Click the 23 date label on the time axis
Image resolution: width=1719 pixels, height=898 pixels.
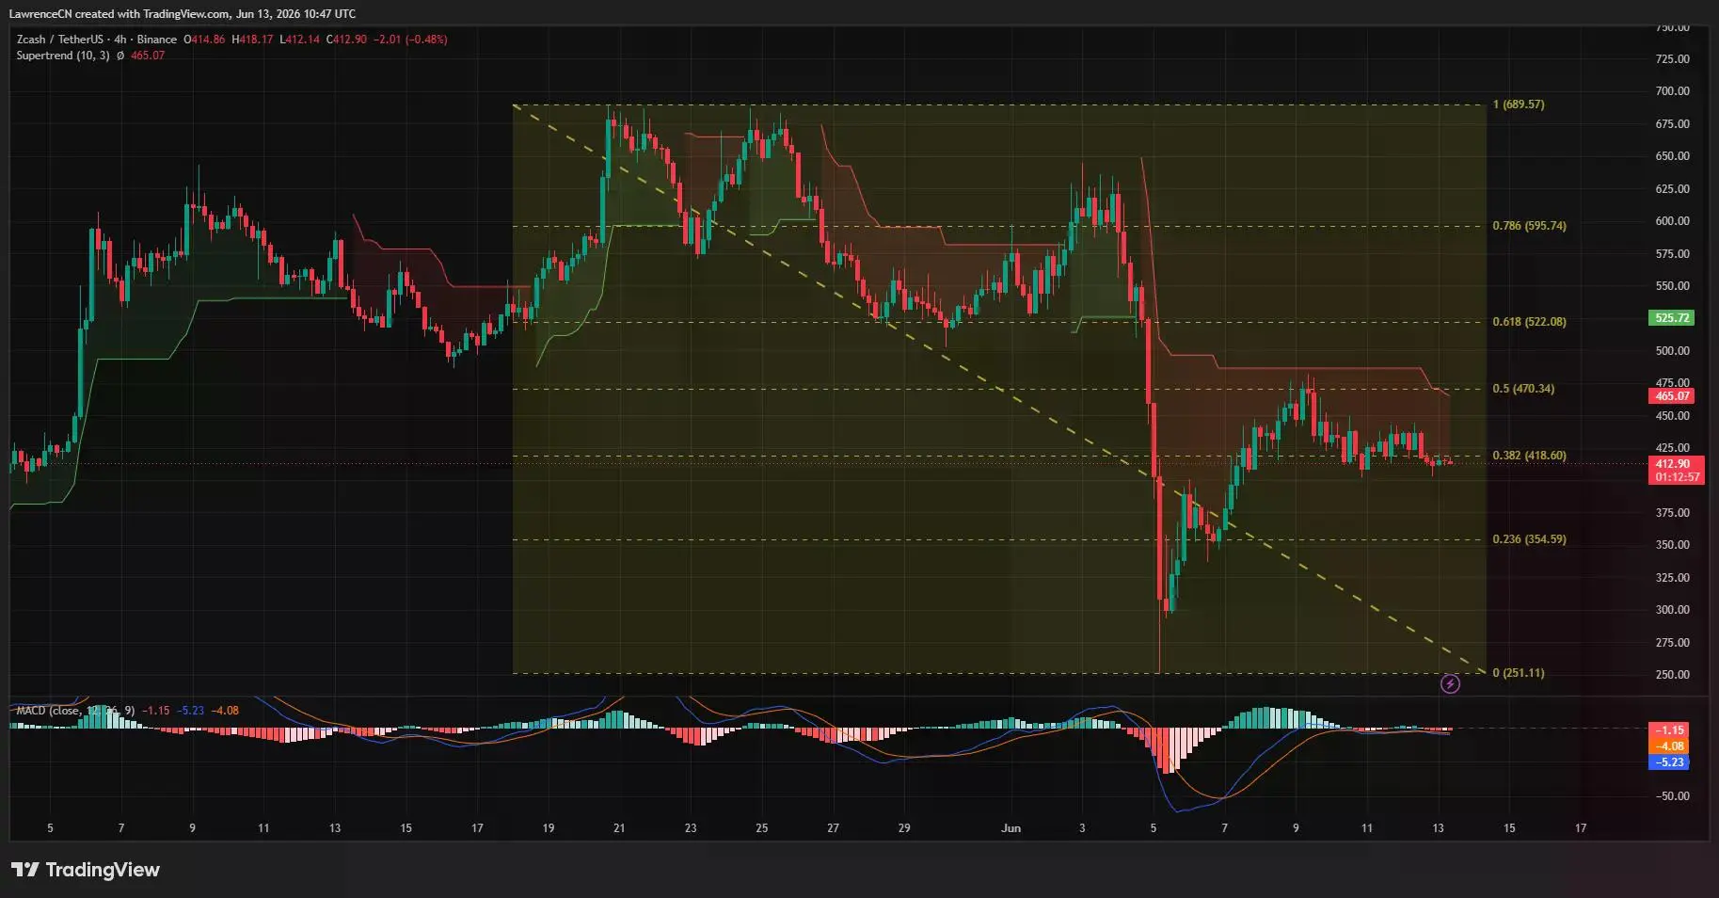[691, 828]
